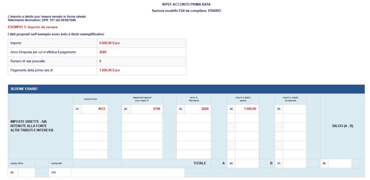This screenshot has height=180, width=370.
Task: Select the TOTALE B field numbered (7)
Action: click(294, 163)
